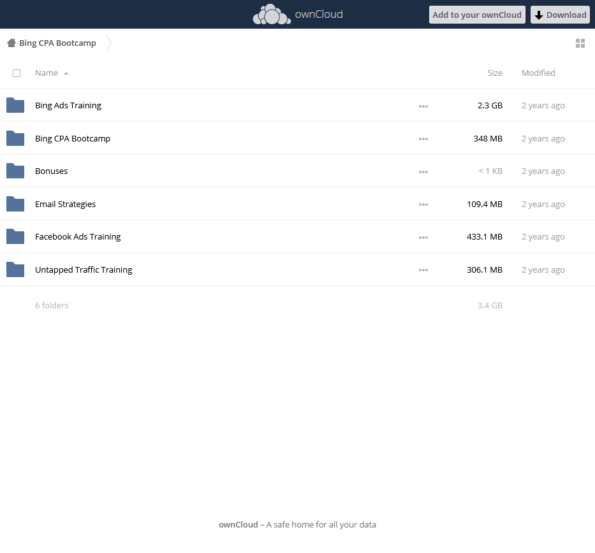Click the 6 folders summary text
The height and width of the screenshot is (553, 595).
(52, 305)
